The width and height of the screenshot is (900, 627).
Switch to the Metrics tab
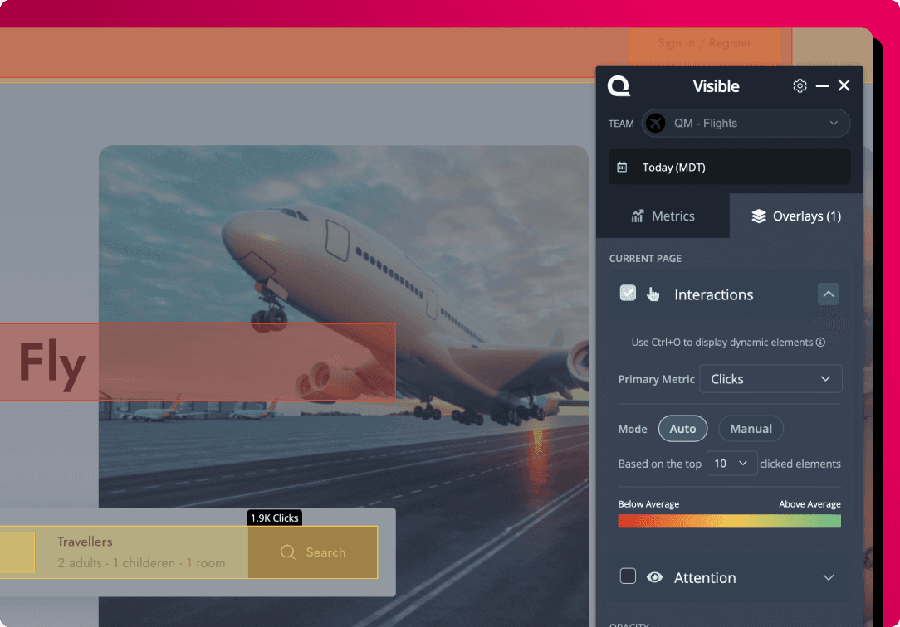click(x=663, y=216)
